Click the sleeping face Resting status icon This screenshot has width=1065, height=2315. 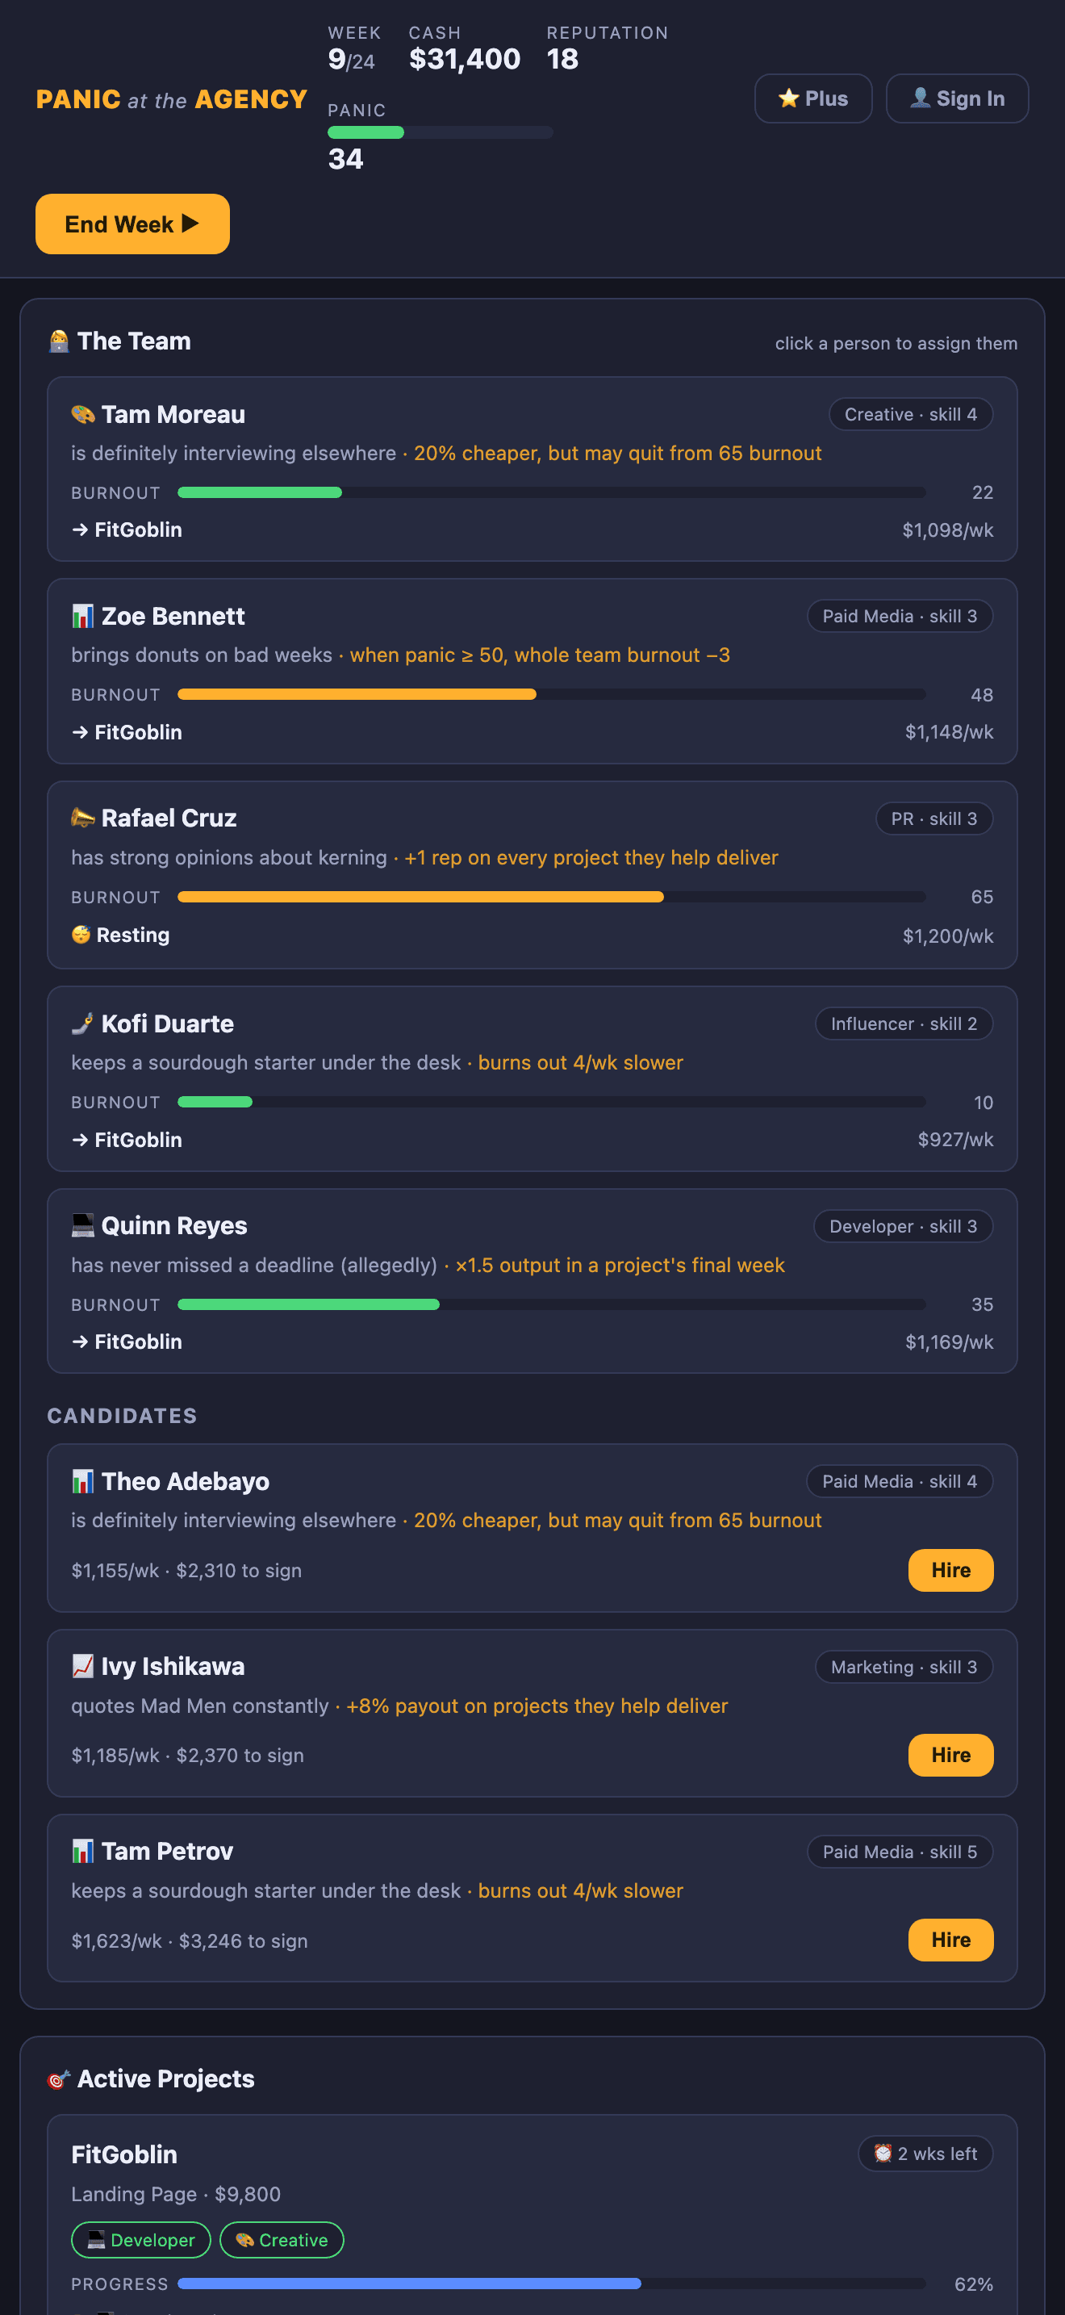(x=81, y=935)
